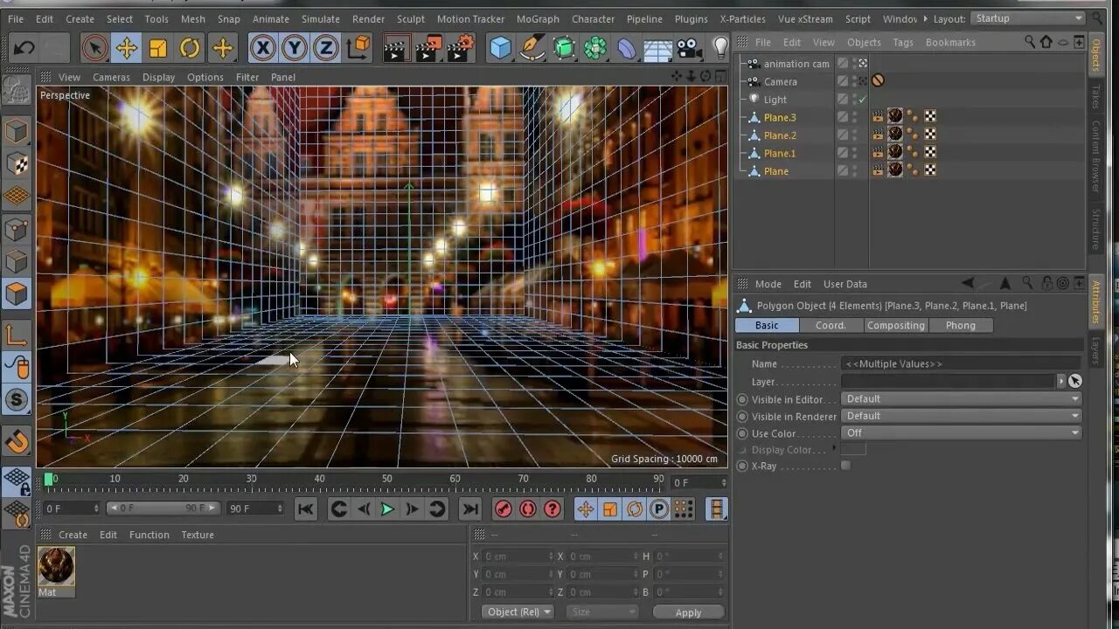
Task: Open Visible in Renderer dropdown
Action: tap(961, 416)
